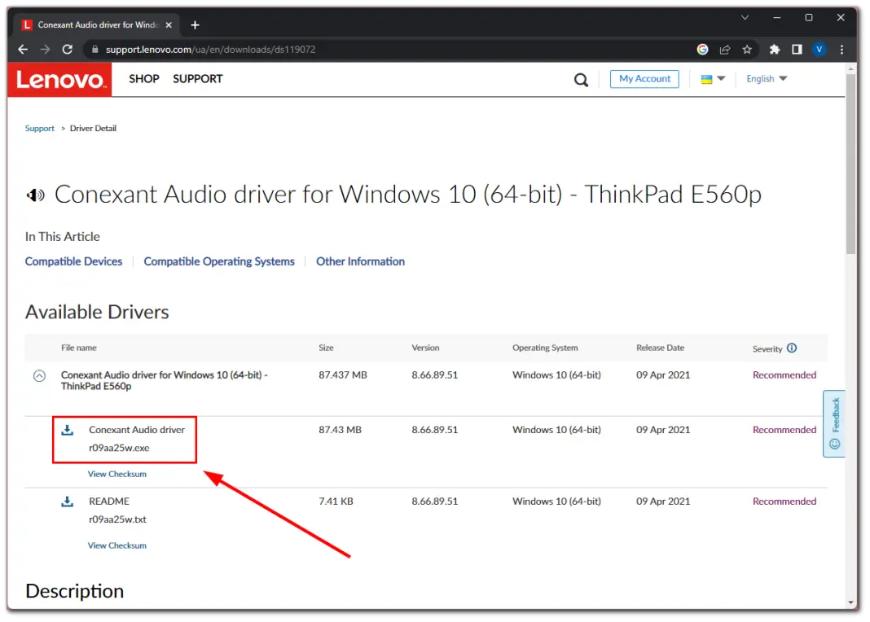Click the padlock icon to view site information
The width and height of the screenshot is (870, 622).
(x=97, y=49)
